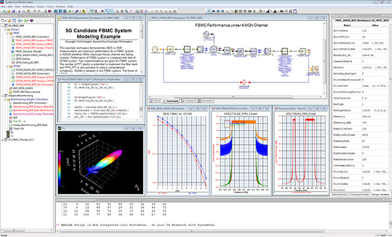Open the Help menu
This screenshot has height=237, width=392.
pos(70,7)
